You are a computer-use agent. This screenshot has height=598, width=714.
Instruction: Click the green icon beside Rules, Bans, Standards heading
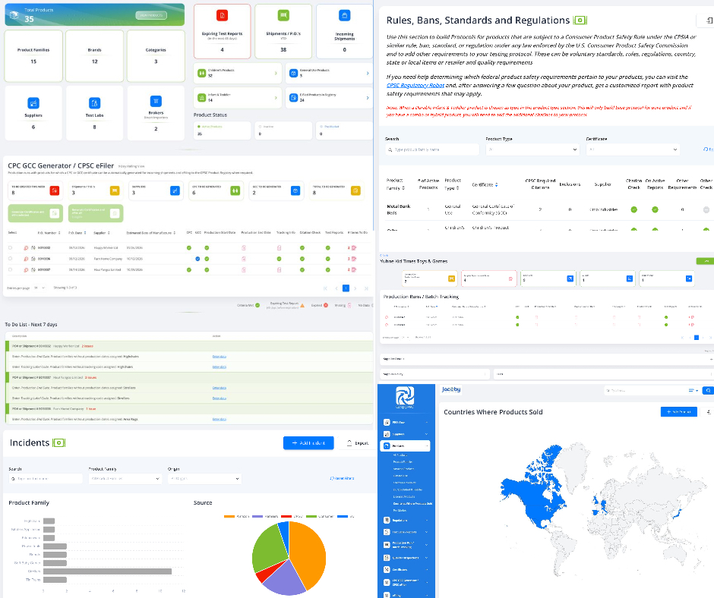(x=580, y=20)
